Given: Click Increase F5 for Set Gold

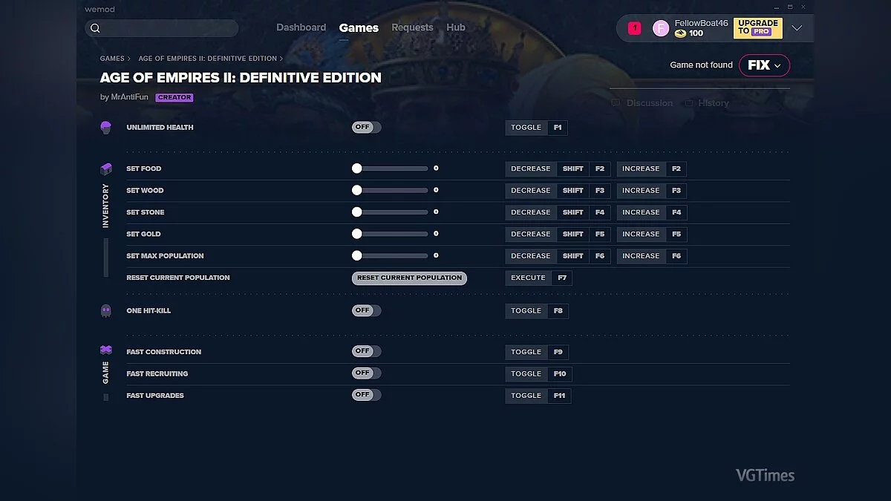Looking at the screenshot, I should point(651,234).
